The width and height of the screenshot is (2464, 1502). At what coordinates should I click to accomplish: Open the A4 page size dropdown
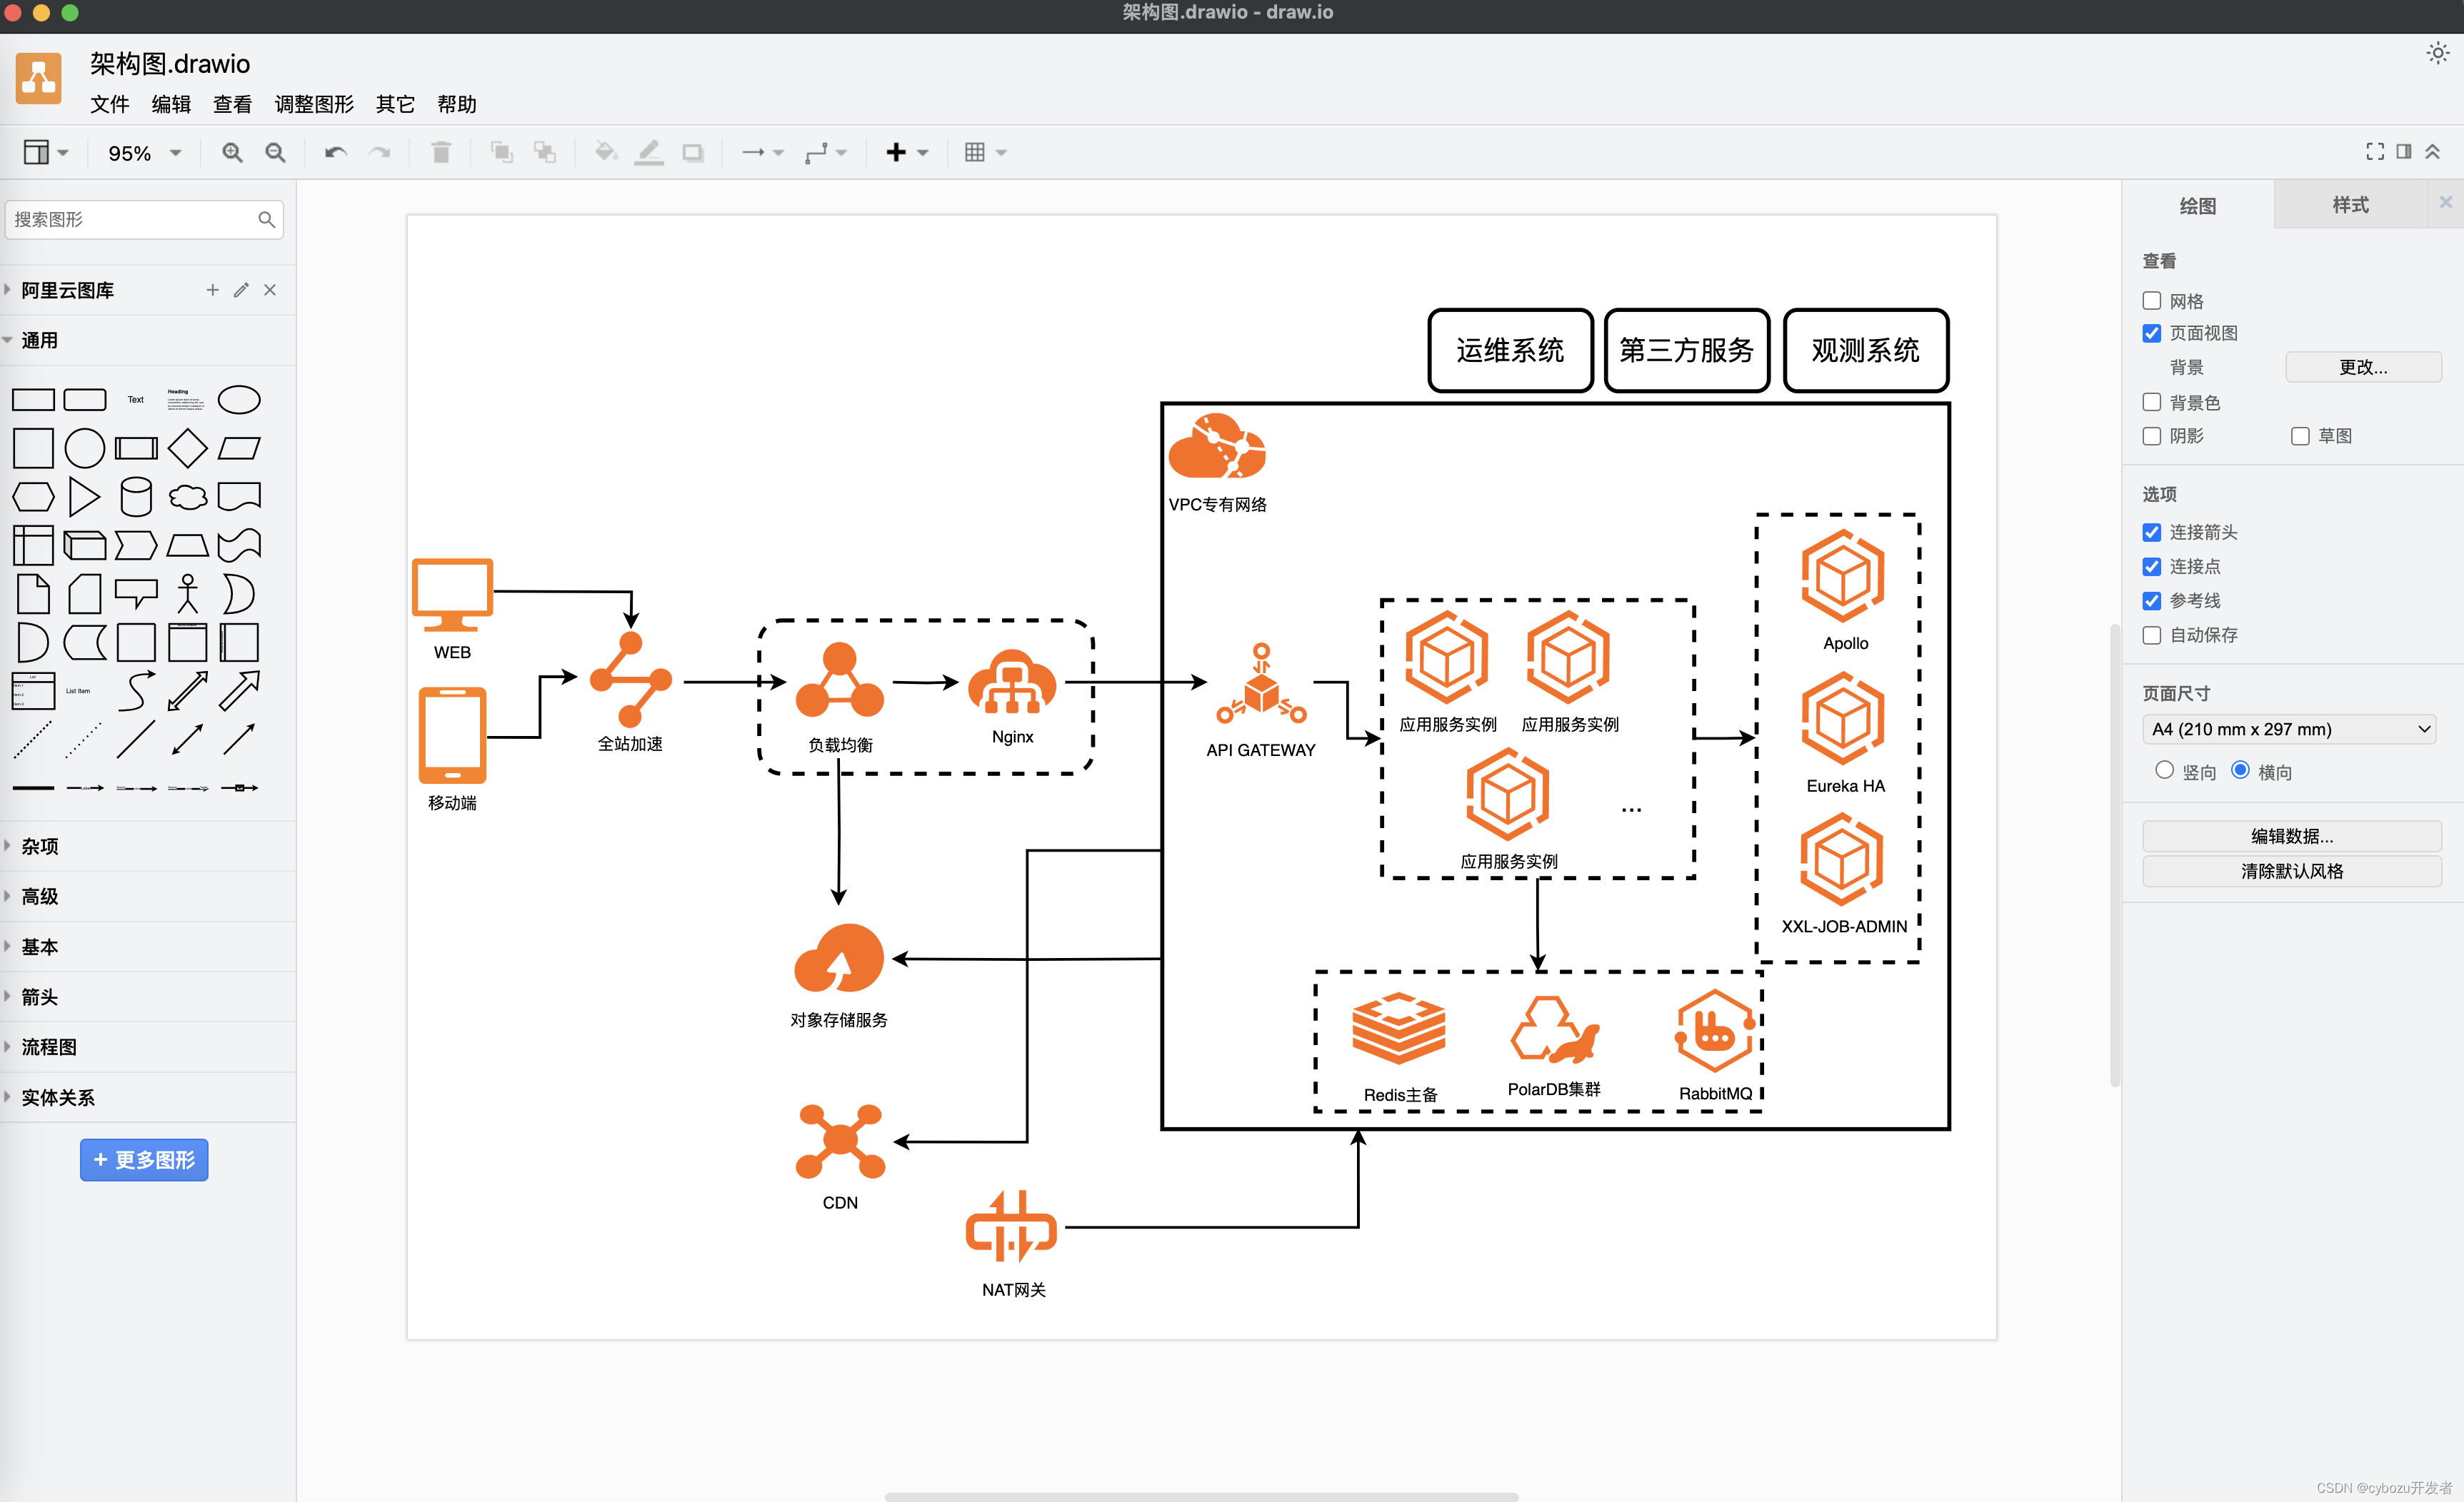2288,729
